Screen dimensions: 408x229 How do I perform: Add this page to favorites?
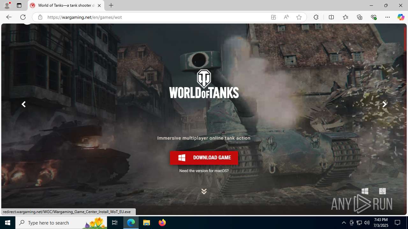299,17
